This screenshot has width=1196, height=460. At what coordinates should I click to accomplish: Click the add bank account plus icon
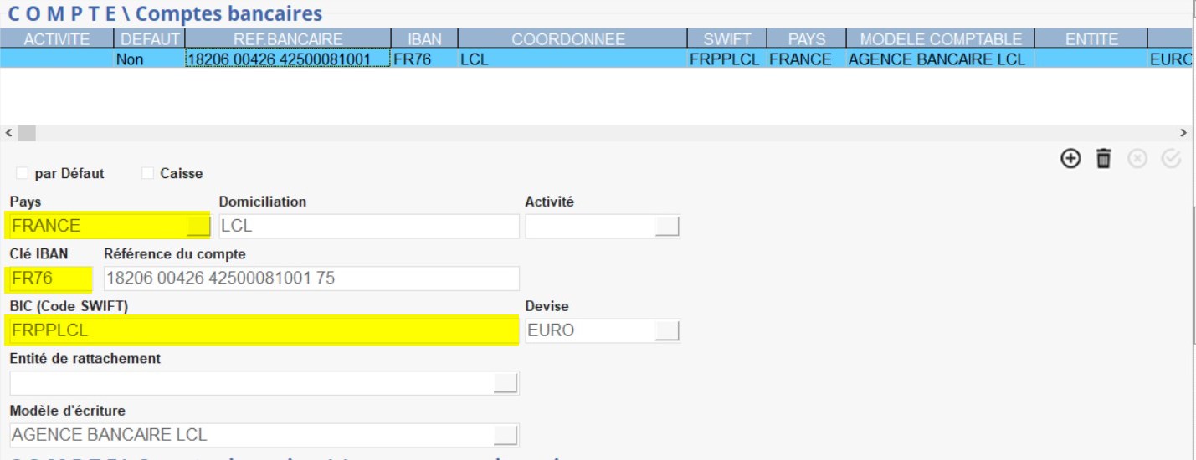[x=1070, y=158]
